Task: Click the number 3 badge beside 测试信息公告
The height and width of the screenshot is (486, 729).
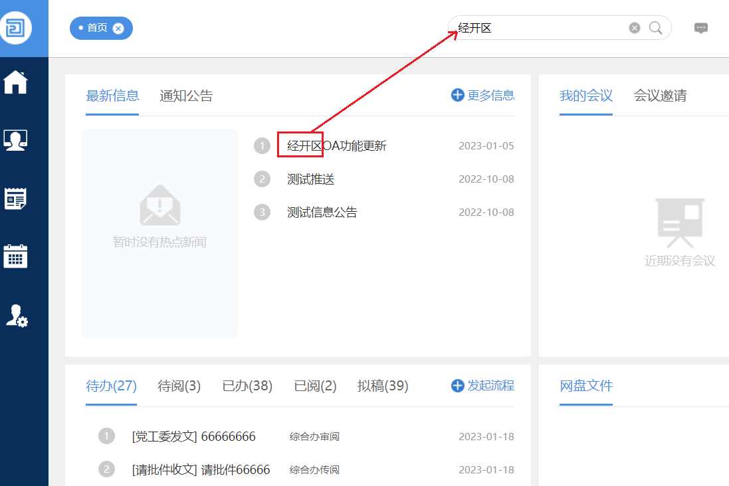Action: tap(262, 212)
